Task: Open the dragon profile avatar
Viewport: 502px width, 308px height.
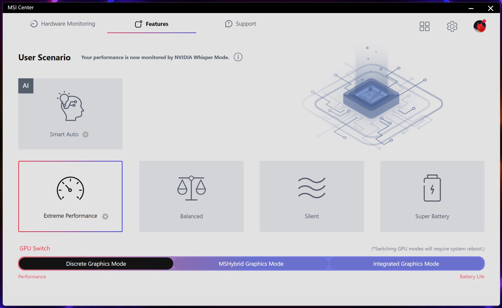Action: point(480,26)
